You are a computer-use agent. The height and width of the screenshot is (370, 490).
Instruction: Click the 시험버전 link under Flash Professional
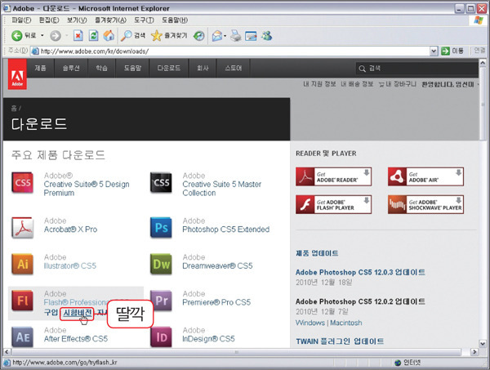click(78, 313)
